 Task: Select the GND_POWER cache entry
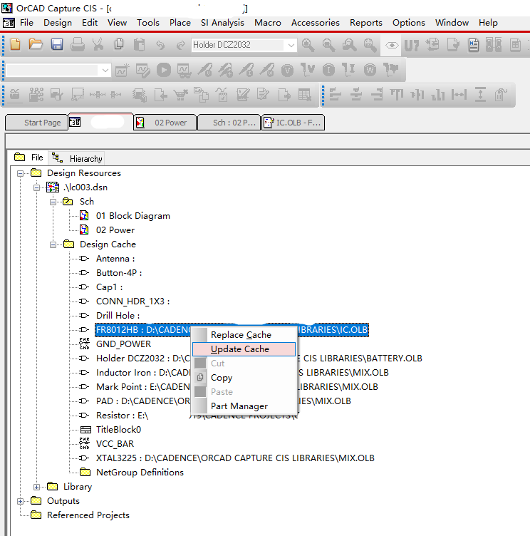(123, 344)
